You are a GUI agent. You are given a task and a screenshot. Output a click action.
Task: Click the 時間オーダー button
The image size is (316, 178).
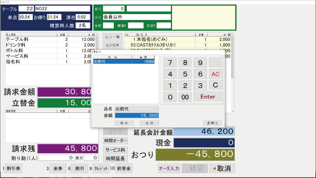pos(115,141)
